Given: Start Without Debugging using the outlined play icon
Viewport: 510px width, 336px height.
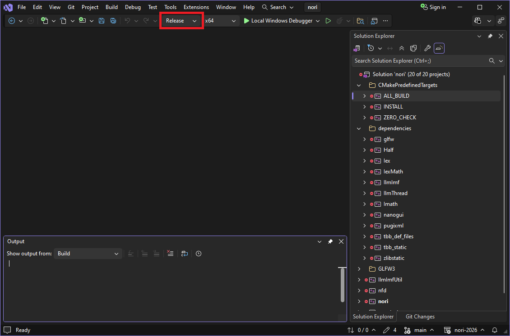Looking at the screenshot, I should (328, 21).
